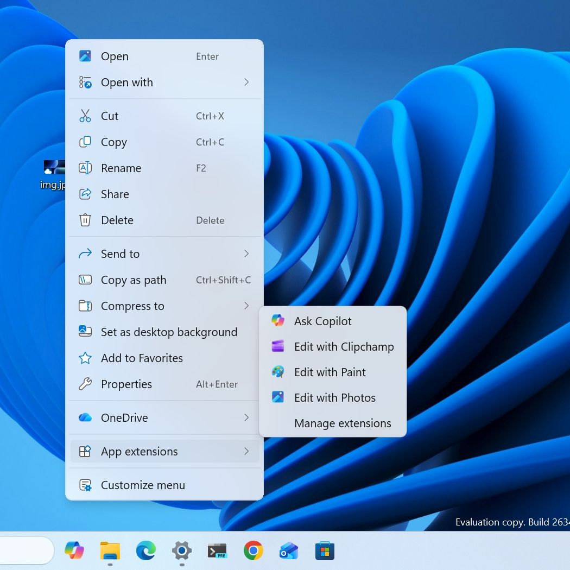
Task: Open Google Chrome from the taskbar
Action: (254, 551)
